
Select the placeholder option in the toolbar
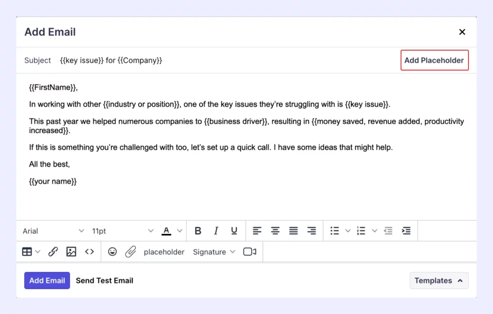pos(164,251)
